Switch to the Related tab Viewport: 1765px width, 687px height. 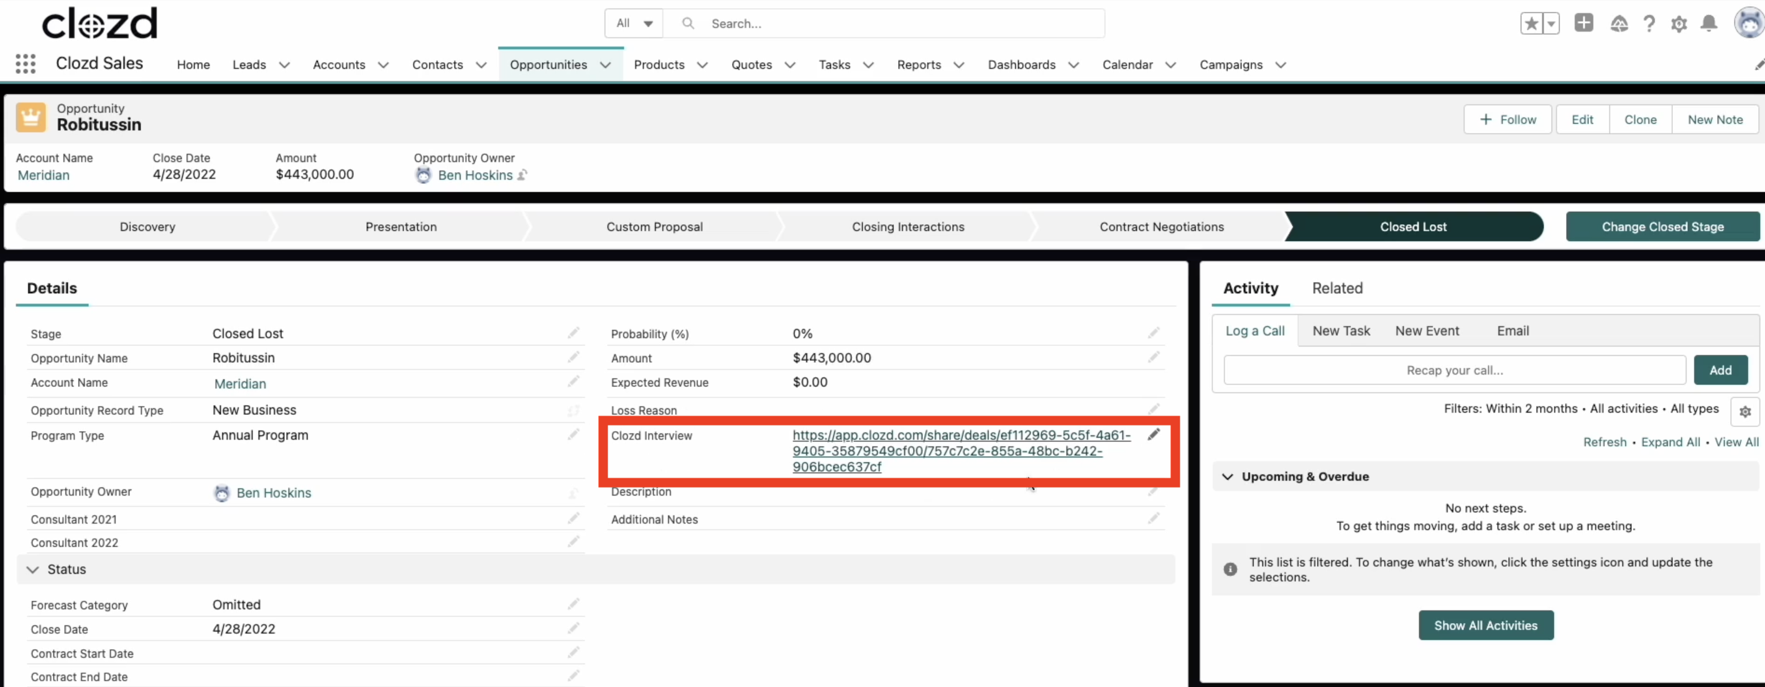click(x=1338, y=288)
